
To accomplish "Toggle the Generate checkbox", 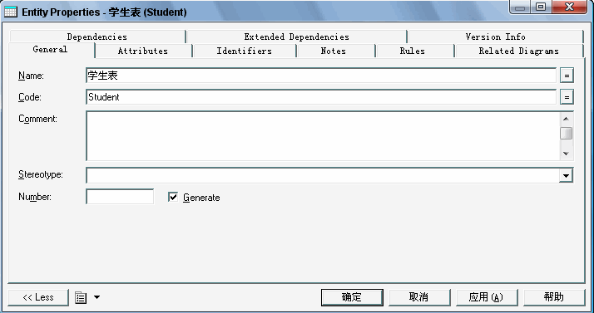I will click(173, 197).
